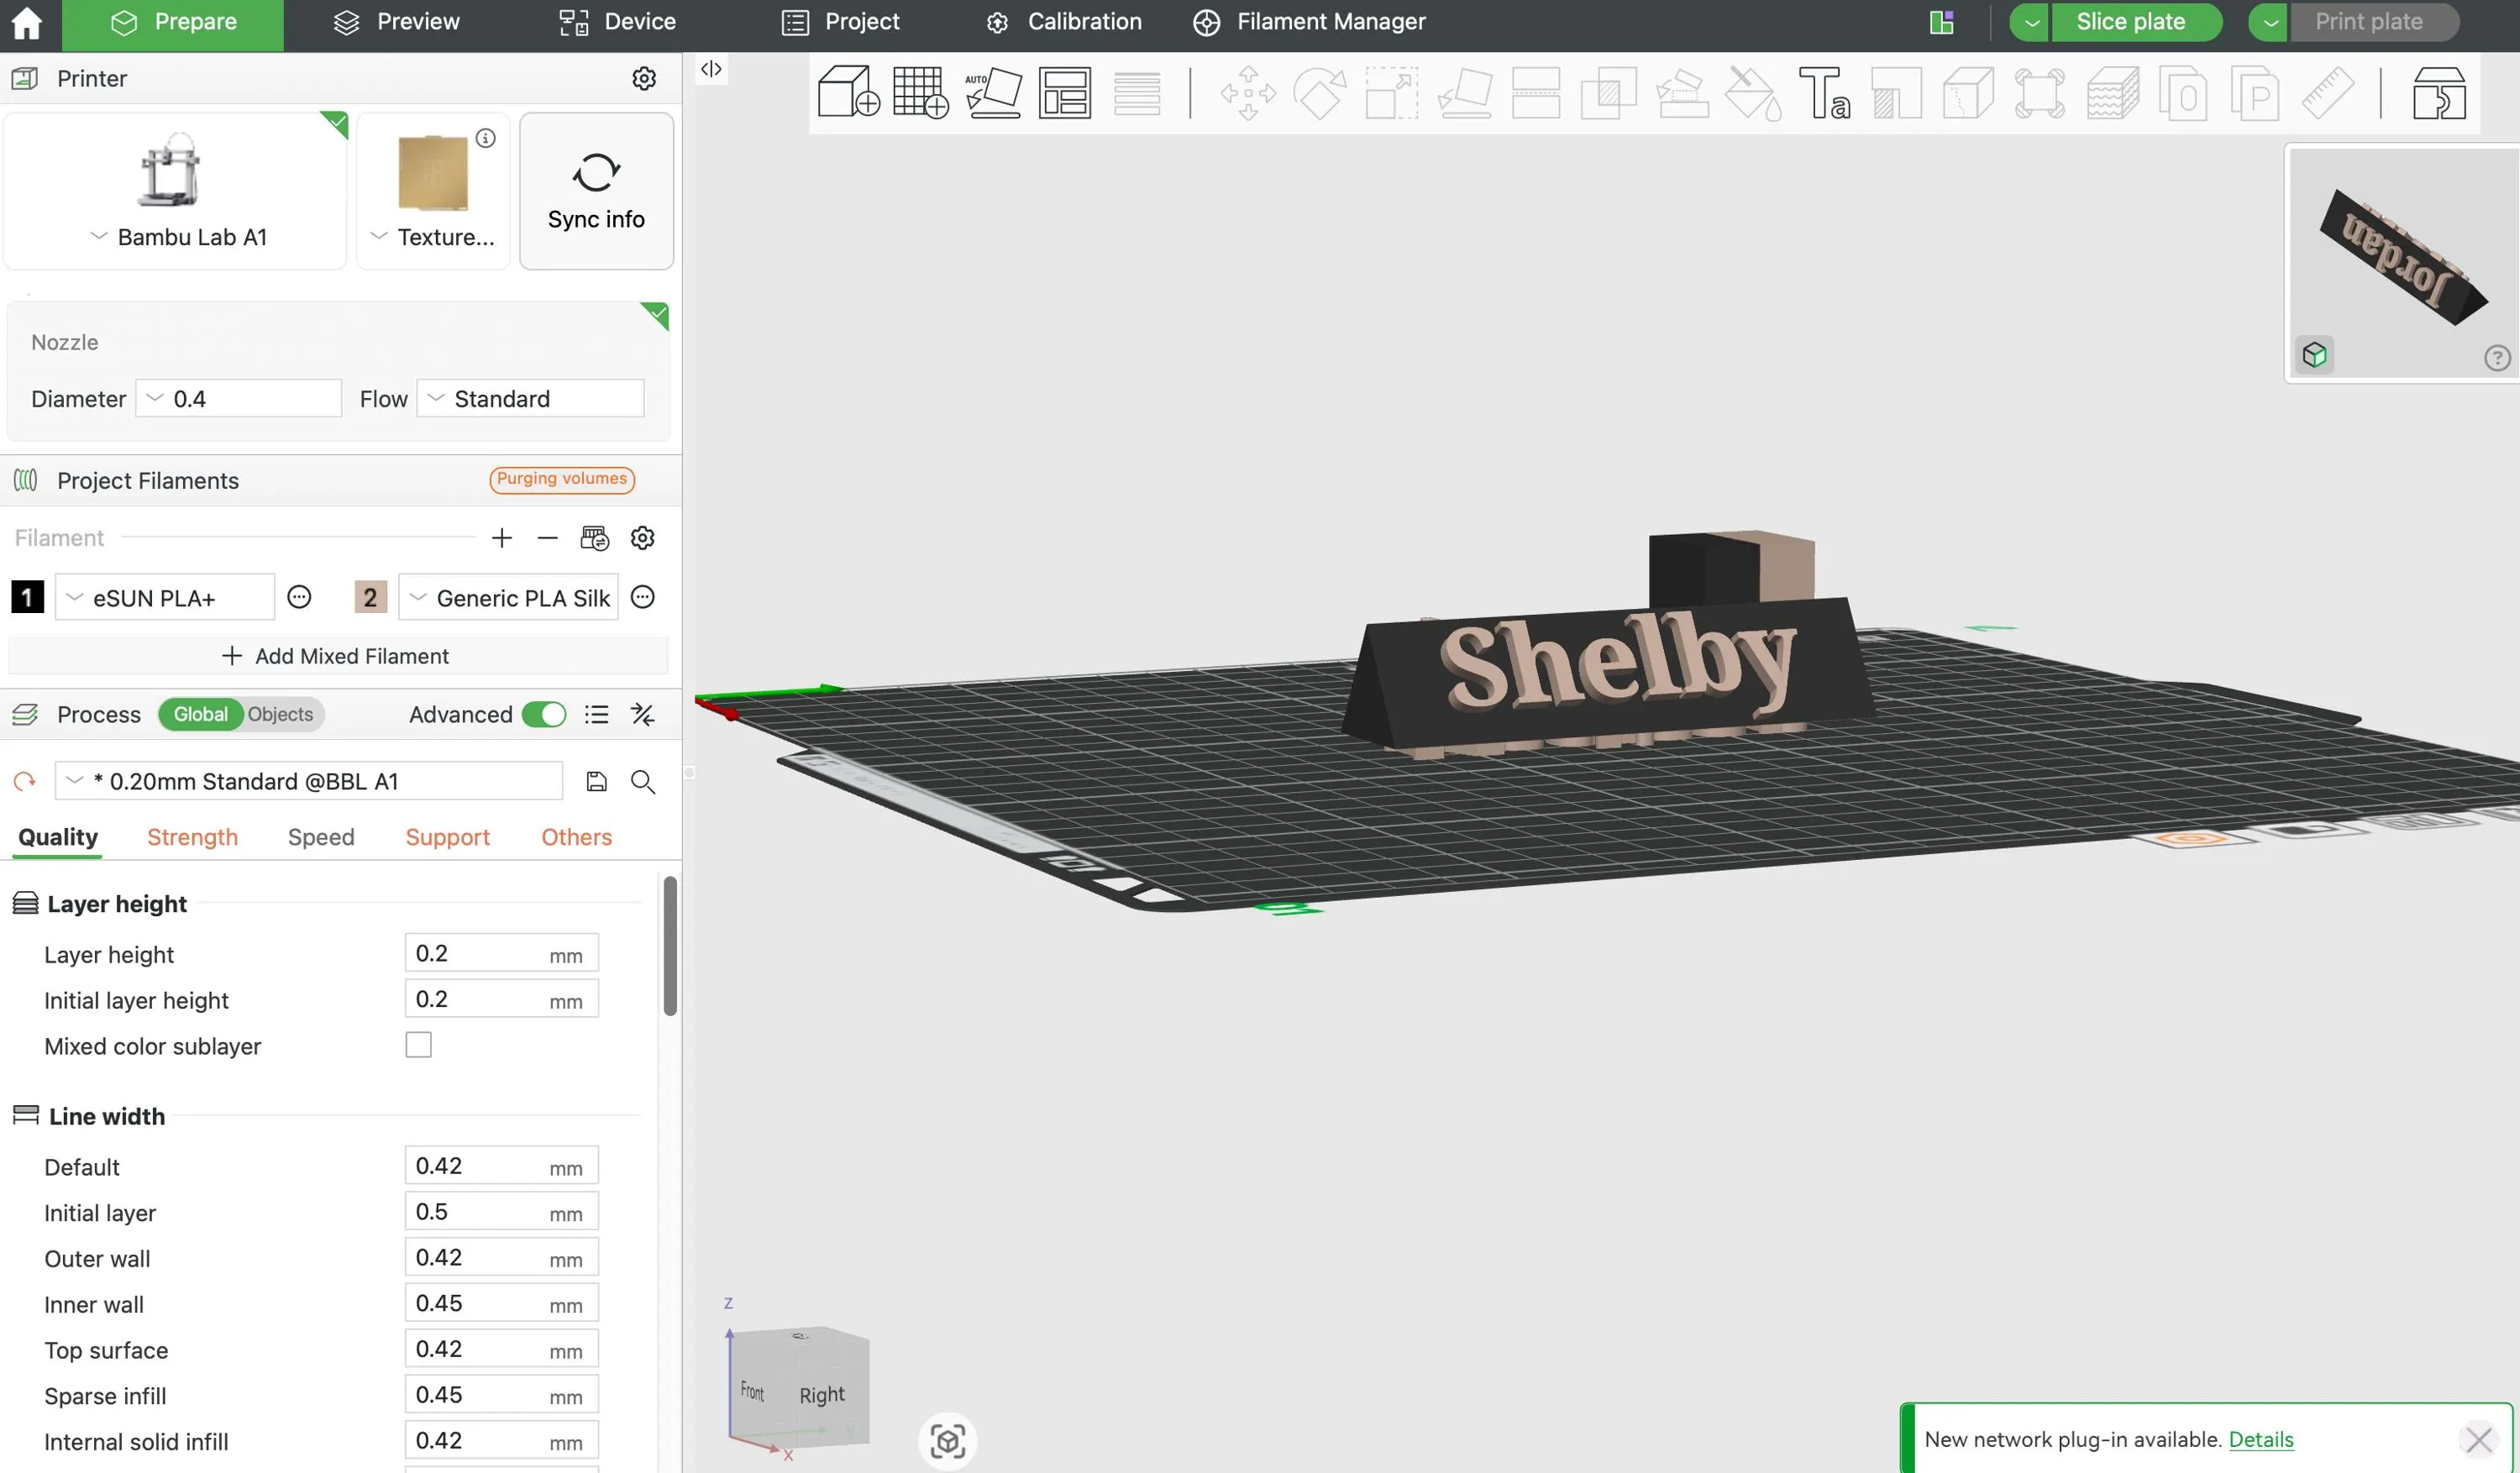Remove a filament with minus icon

(547, 538)
